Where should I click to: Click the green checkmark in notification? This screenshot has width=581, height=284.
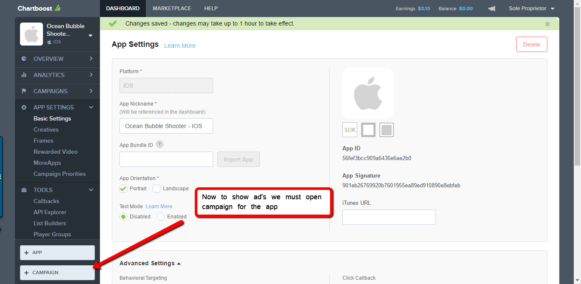pyautogui.click(x=113, y=23)
